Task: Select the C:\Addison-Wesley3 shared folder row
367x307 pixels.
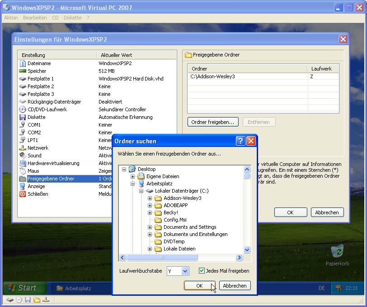Action: [263, 76]
